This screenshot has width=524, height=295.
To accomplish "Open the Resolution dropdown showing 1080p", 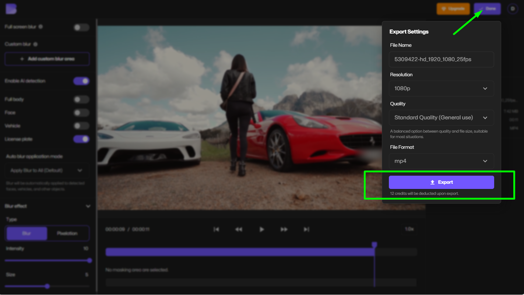I will 441,88.
